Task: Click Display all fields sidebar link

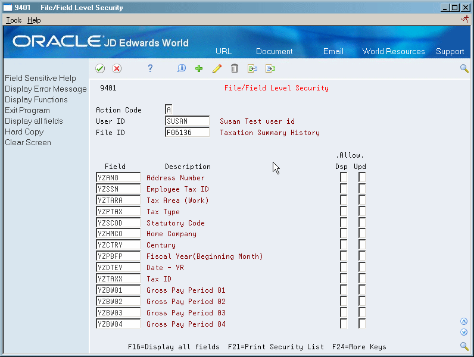Action: [x=34, y=121]
